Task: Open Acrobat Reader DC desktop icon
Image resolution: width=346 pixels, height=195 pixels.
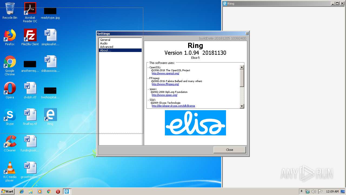Action: 30,12
